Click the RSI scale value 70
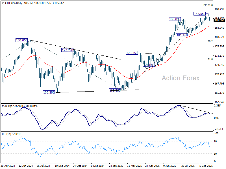Screen dimensions: 226x169 click(216, 141)
